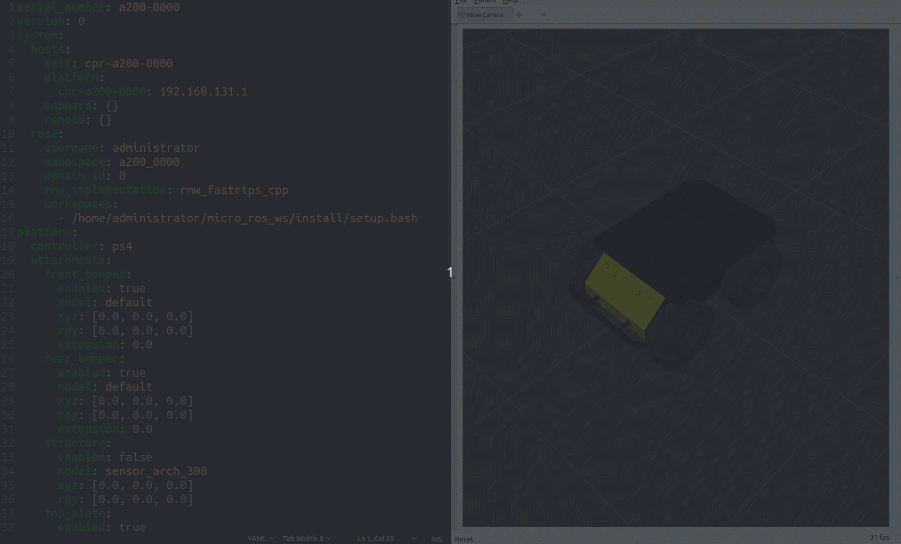Viewport: 901px width, 544px height.
Task: Click the ps4 controller value
Action: [122, 246]
